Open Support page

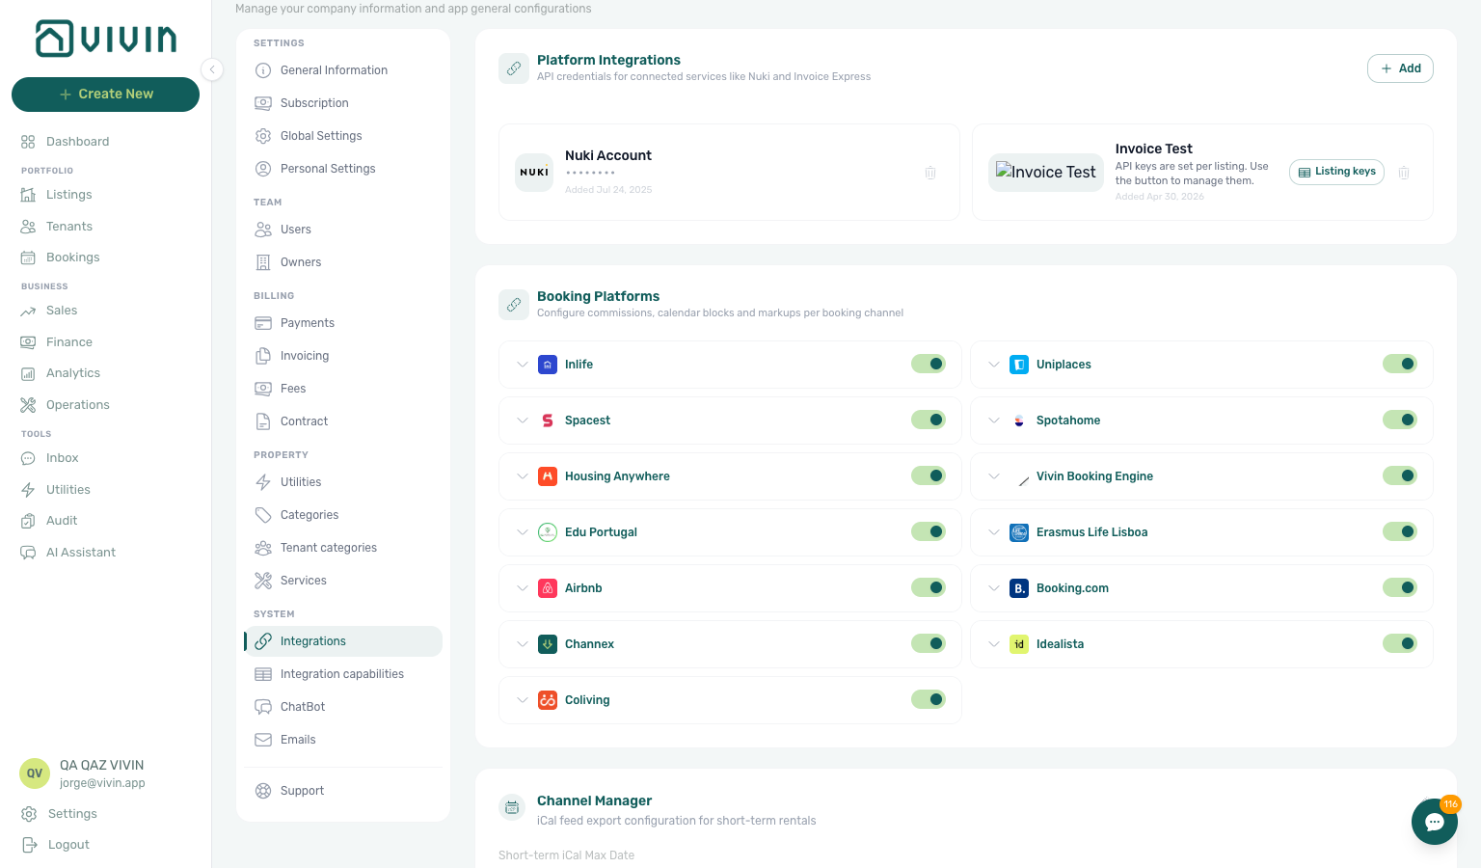point(343,791)
